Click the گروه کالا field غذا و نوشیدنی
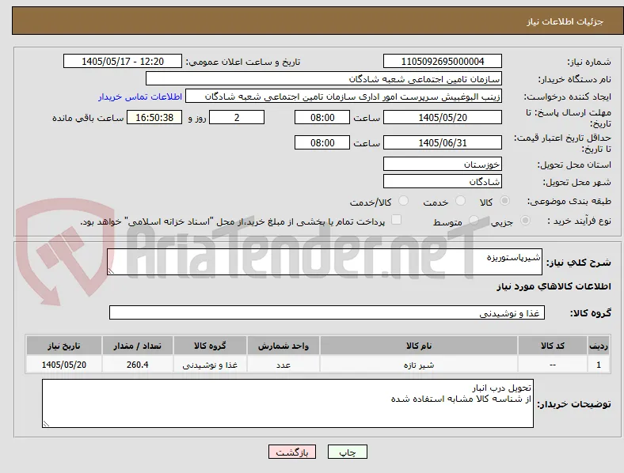This screenshot has height=473, width=624. [x=327, y=312]
